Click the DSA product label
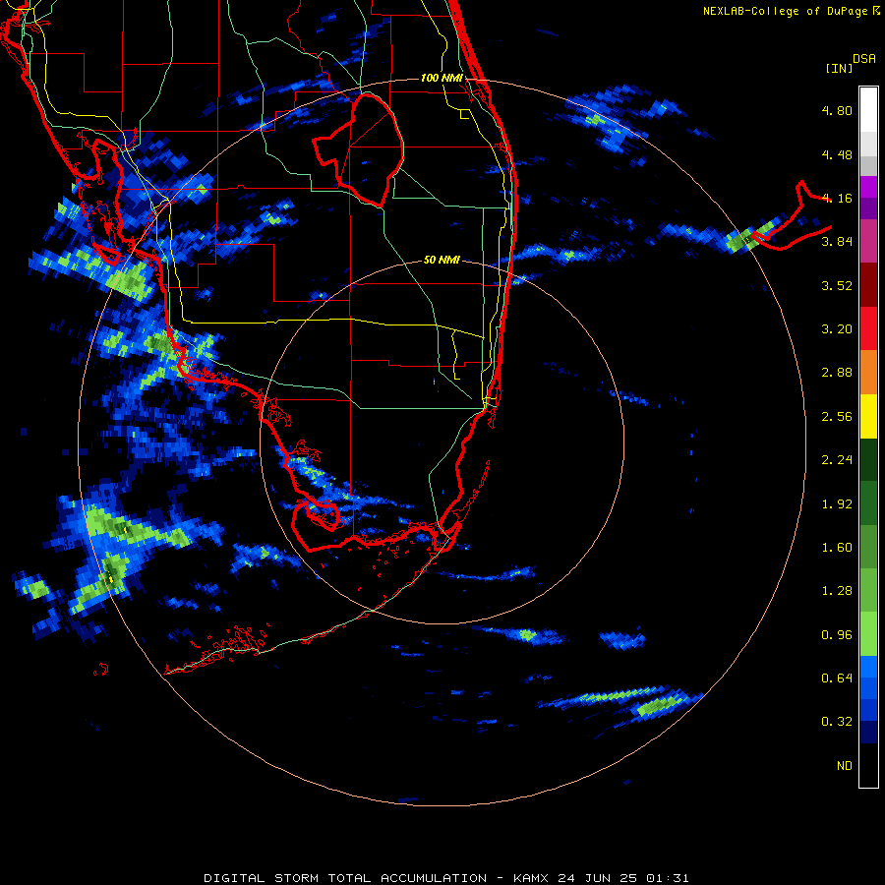This screenshot has height=885, width=885. pyautogui.click(x=864, y=59)
